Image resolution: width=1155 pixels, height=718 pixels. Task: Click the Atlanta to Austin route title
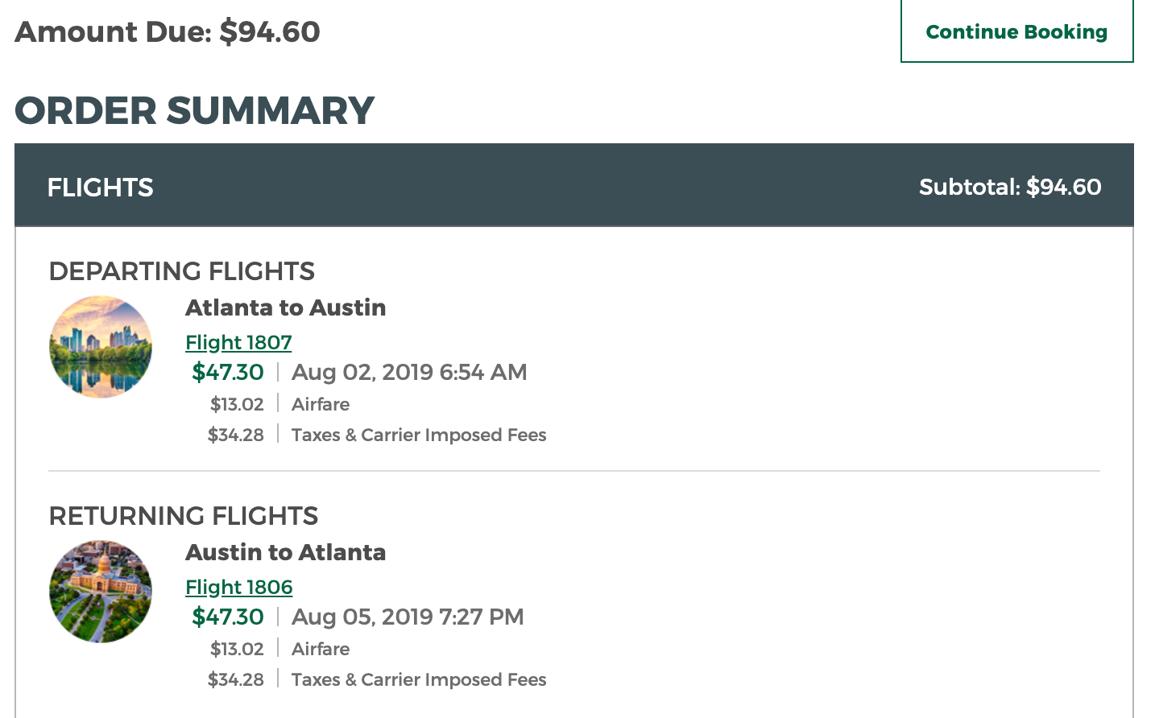pyautogui.click(x=285, y=307)
